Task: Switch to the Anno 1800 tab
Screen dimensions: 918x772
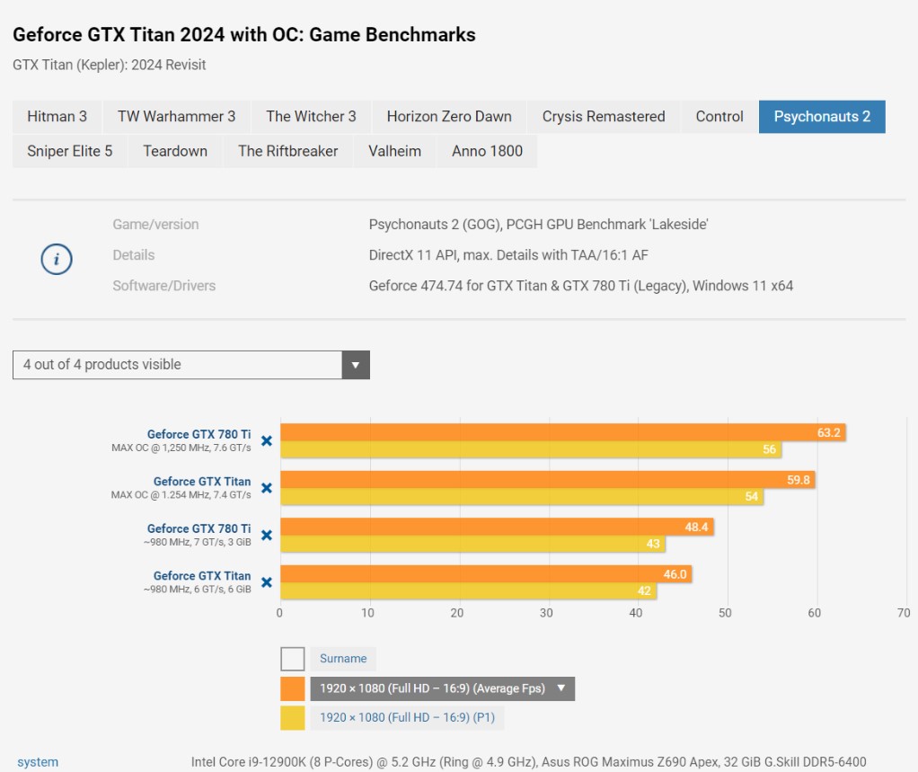Action: 487,151
